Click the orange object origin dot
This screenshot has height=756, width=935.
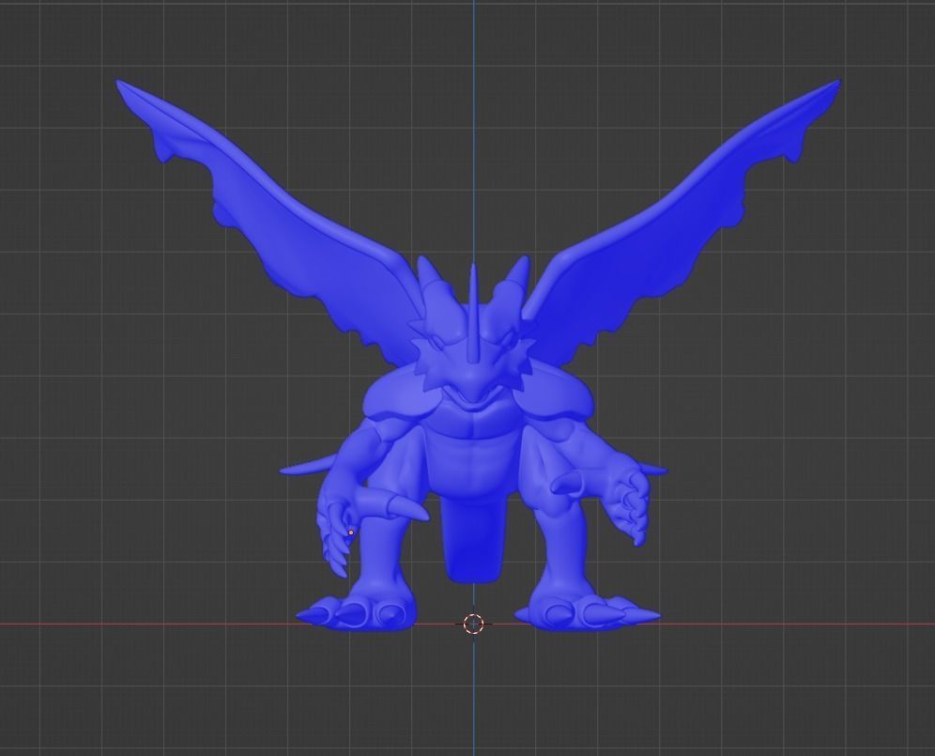[x=351, y=532]
